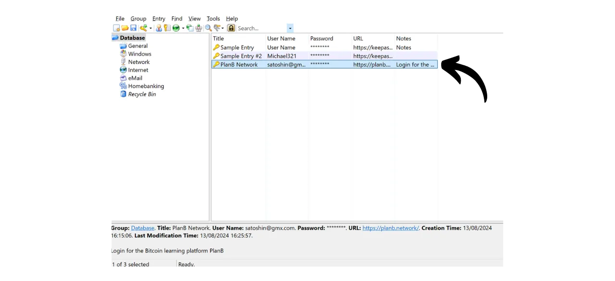
Task: Click the Open Database folder icon
Action: click(x=125, y=28)
